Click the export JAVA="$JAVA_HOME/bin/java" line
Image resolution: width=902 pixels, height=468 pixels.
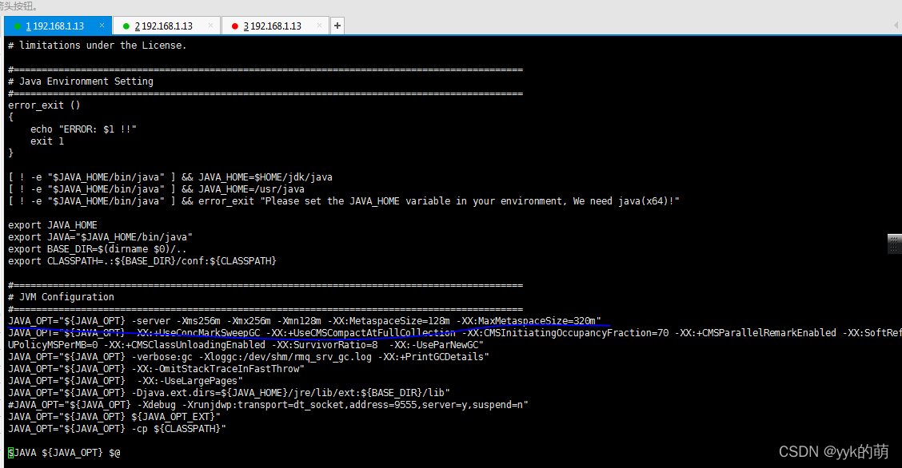[100, 237]
